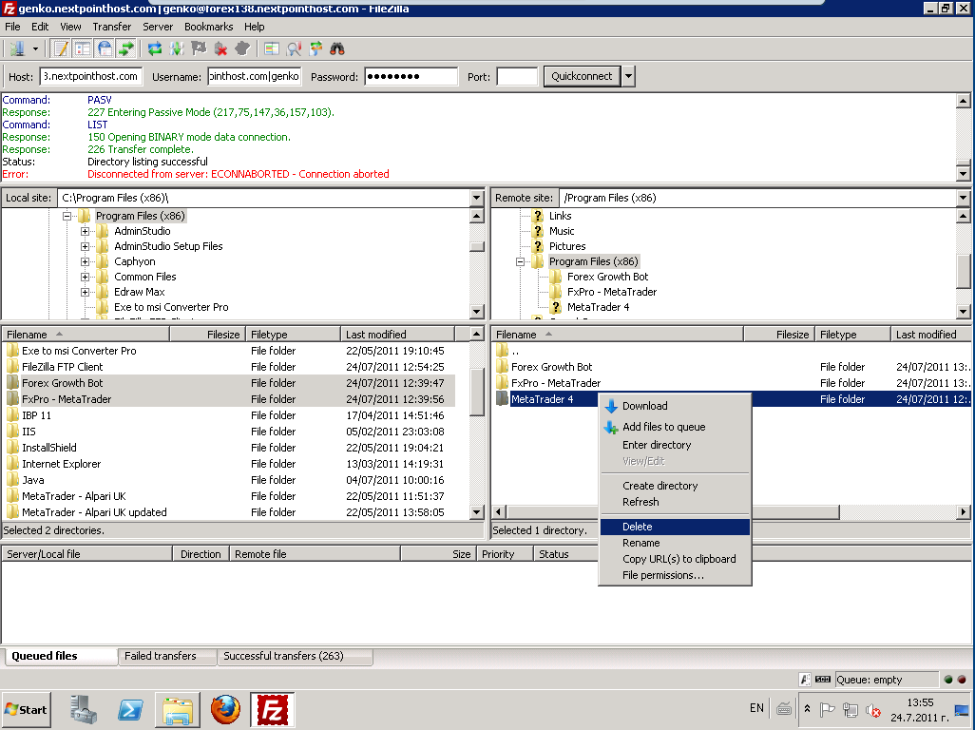The height and width of the screenshot is (730, 975).
Task: Click the Password input field
Action: 411,76
